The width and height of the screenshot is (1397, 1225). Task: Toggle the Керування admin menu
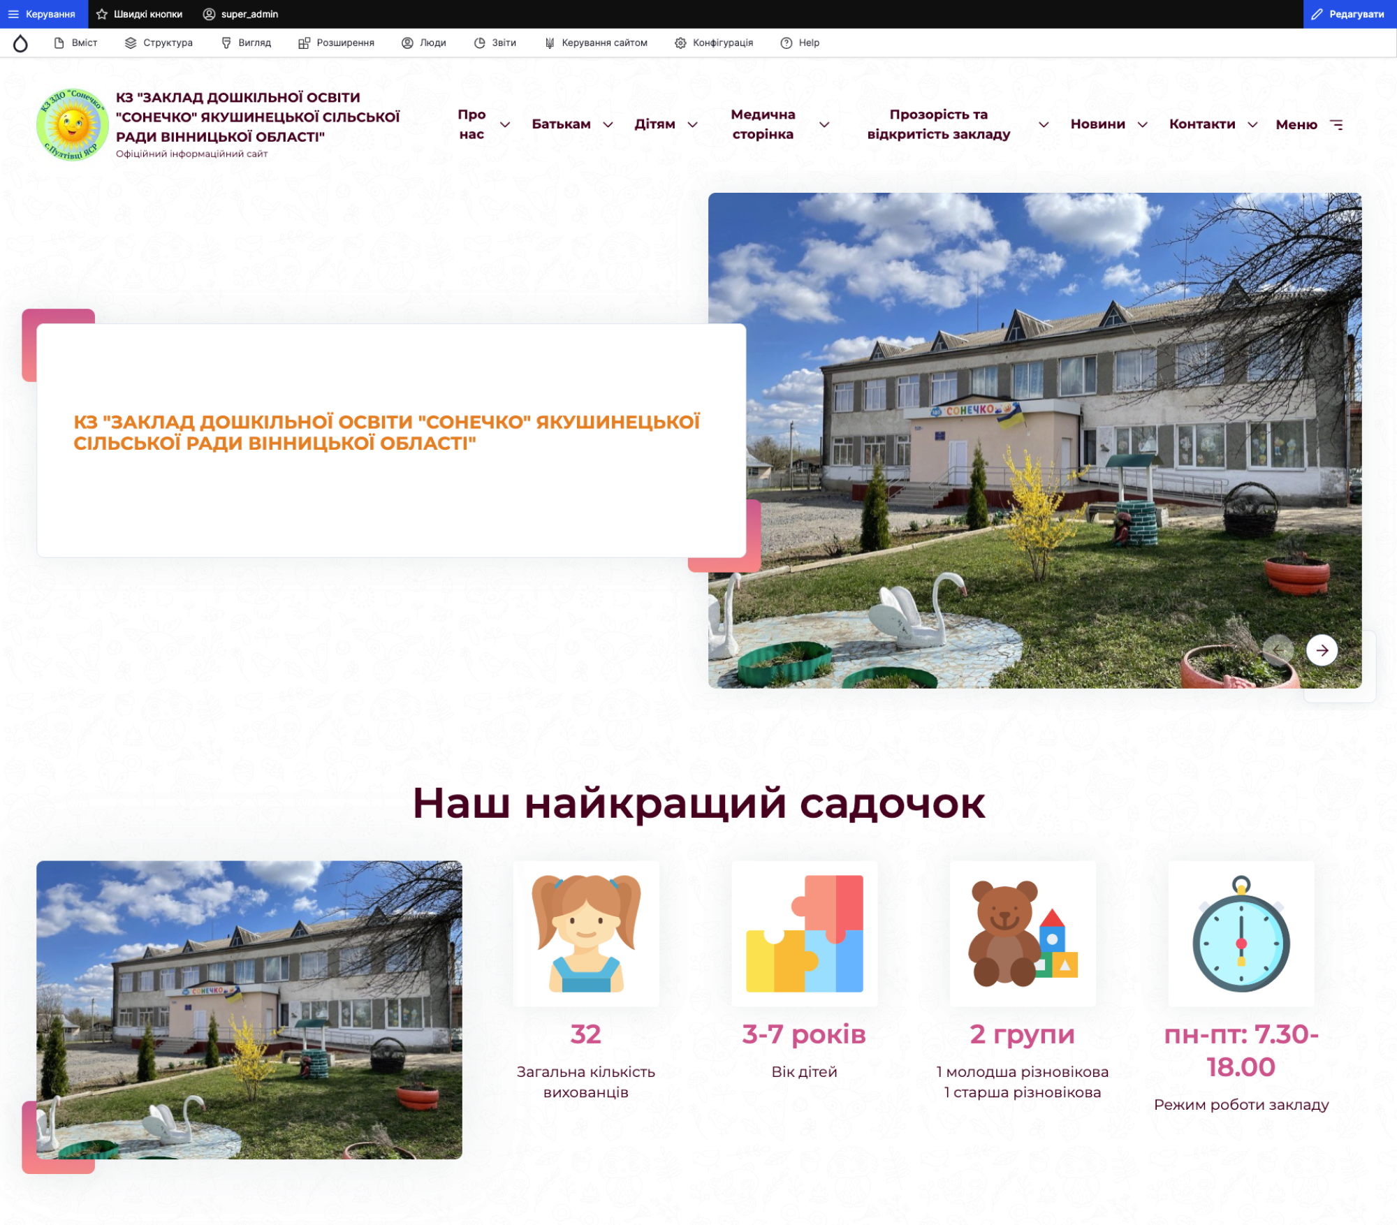[43, 14]
